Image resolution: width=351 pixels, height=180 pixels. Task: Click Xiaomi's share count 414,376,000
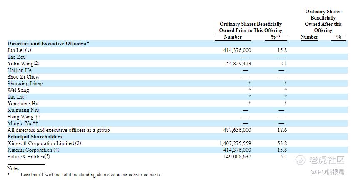coord(237,150)
